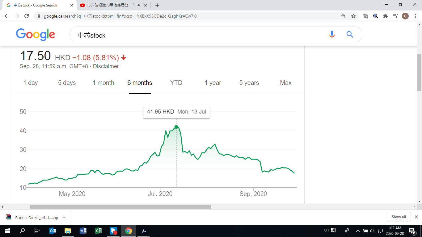The image size is (422, 237).
Task: Open Outlook from the taskbar
Action: 53,231
